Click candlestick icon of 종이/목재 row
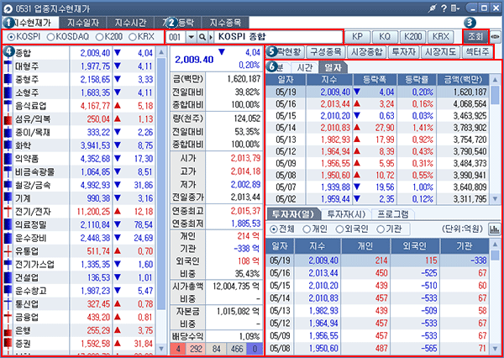The image size is (504, 358). pos(8,132)
